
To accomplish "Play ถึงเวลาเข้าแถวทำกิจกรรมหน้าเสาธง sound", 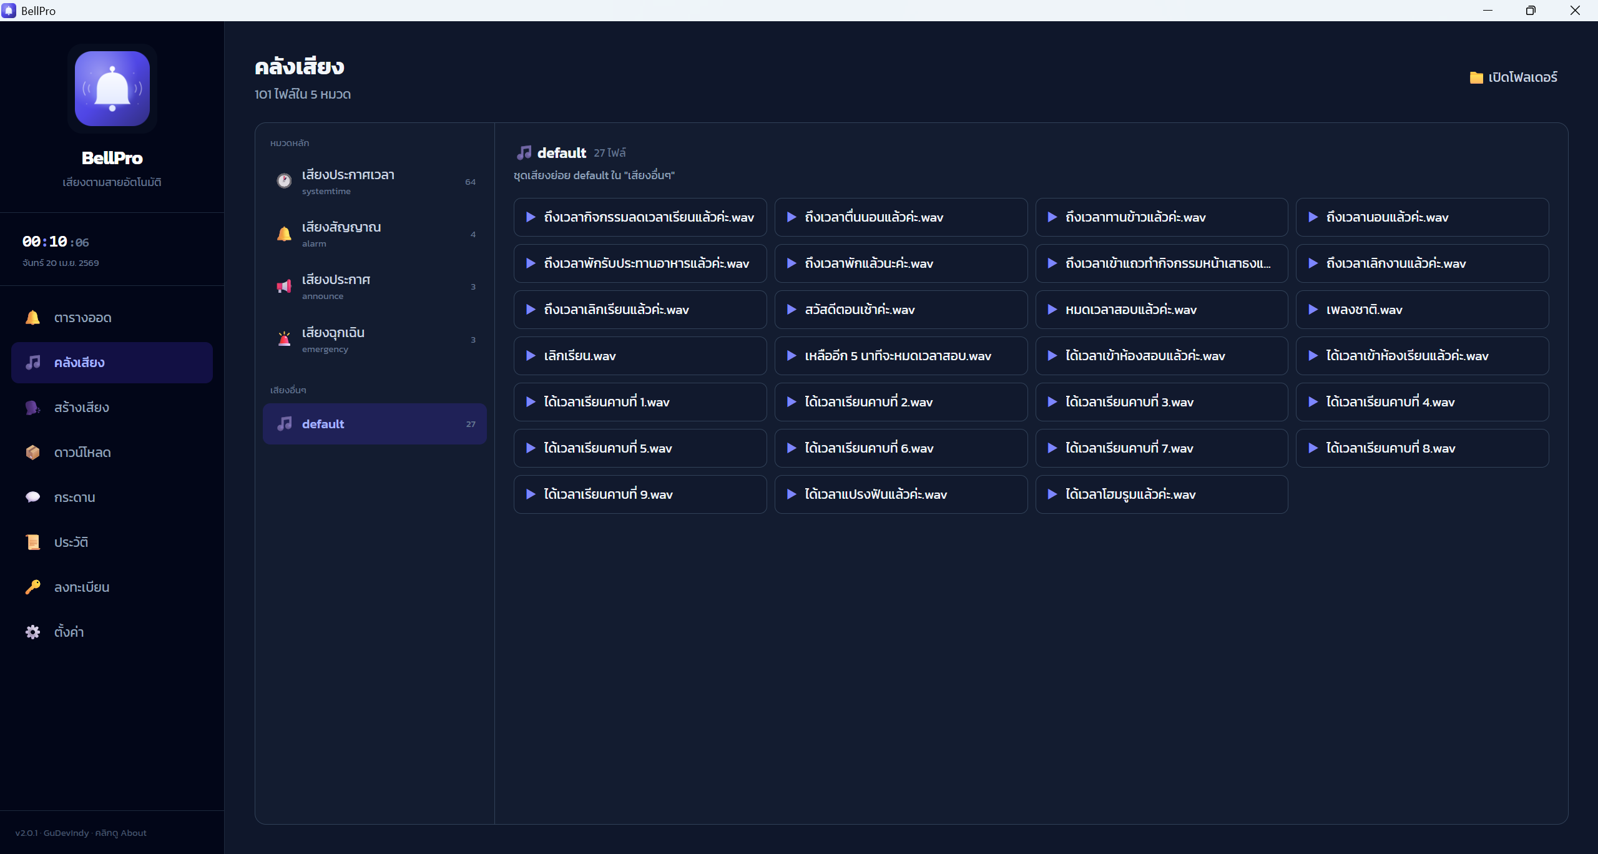I will pos(1162,263).
